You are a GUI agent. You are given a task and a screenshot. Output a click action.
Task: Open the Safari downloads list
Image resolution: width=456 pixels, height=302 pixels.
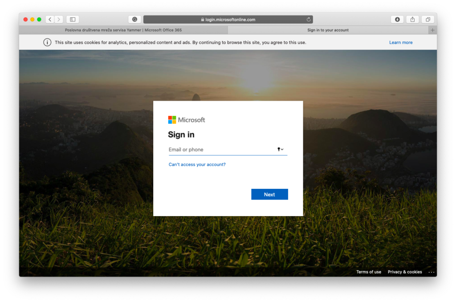coord(397,20)
